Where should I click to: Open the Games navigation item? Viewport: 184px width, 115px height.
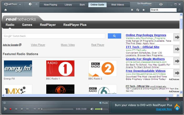click(x=27, y=25)
